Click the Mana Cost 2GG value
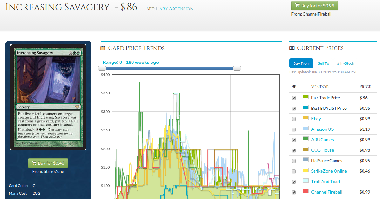 pos(36,193)
